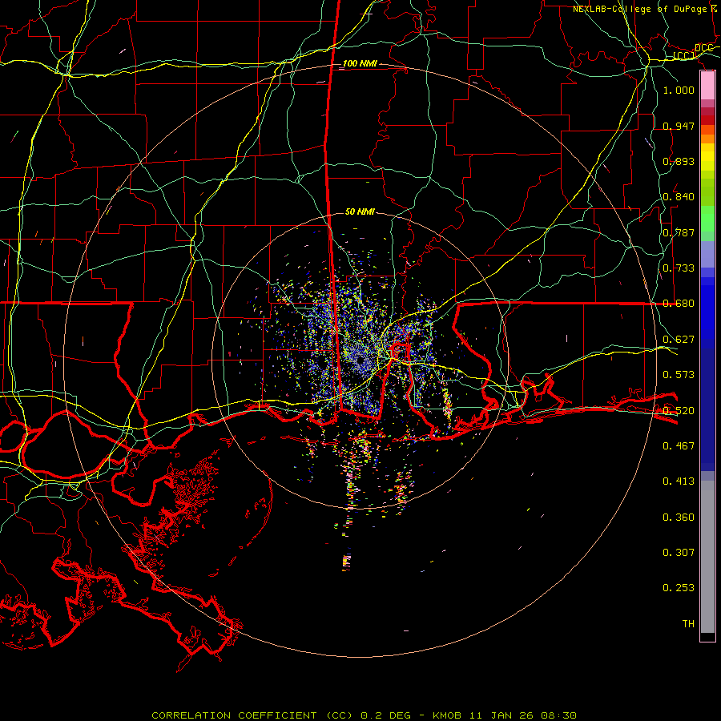Click the 0.360 color scale label
Screen dimensions: 721x721
(x=679, y=518)
